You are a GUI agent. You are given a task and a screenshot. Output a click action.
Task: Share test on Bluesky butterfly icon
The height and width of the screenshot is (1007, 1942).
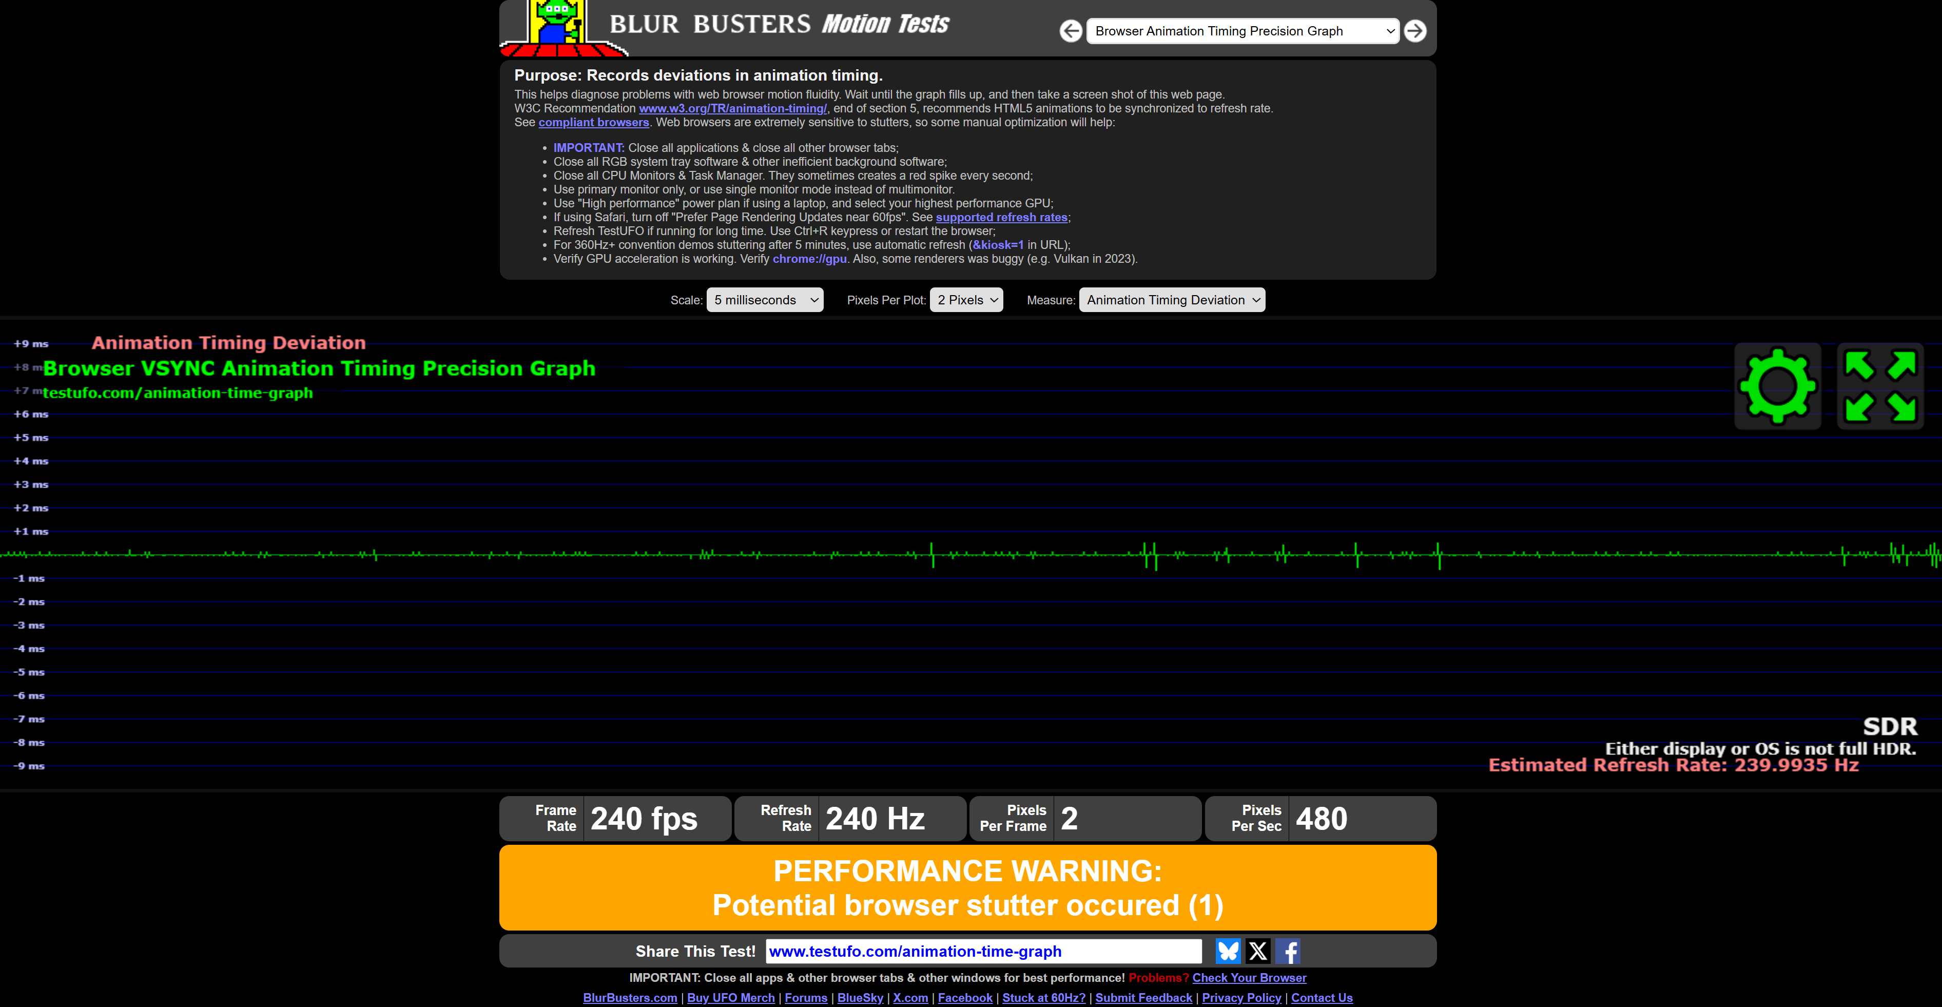click(x=1228, y=951)
